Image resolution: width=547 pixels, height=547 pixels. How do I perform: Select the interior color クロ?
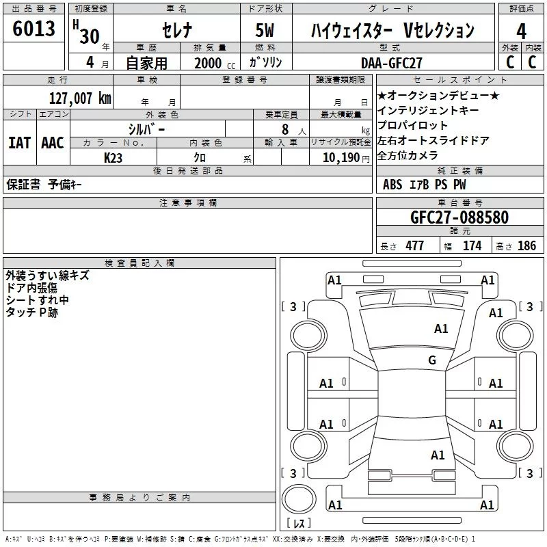(x=200, y=158)
